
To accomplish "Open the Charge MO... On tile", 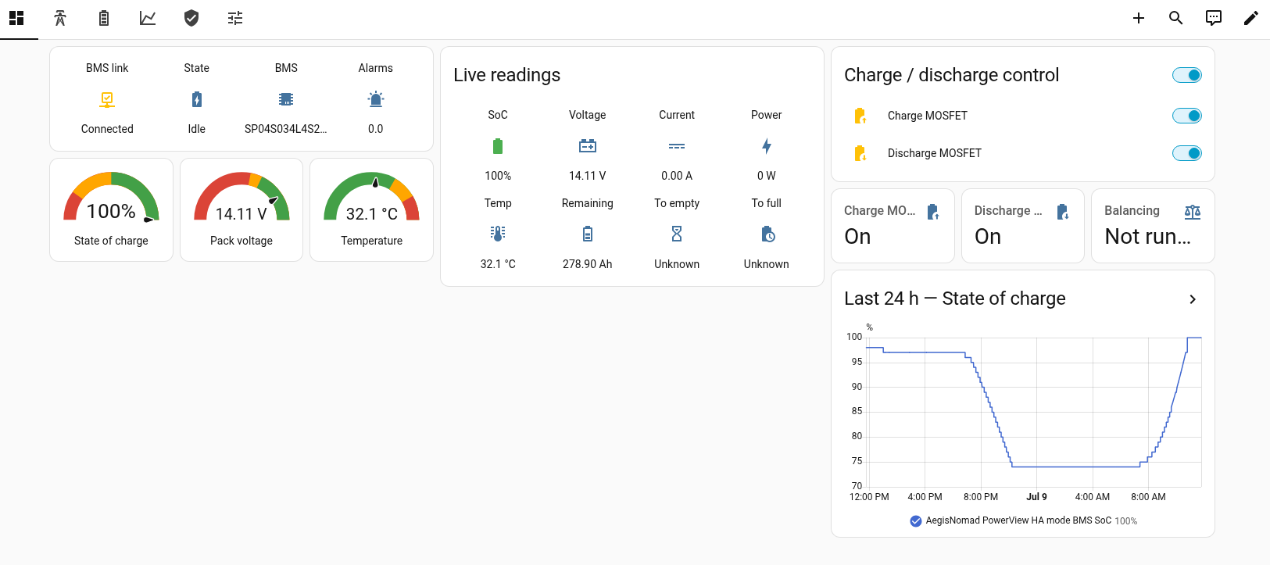I will tap(893, 226).
